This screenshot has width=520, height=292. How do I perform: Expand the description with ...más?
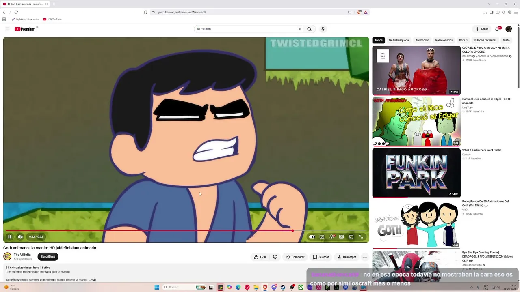(93, 280)
